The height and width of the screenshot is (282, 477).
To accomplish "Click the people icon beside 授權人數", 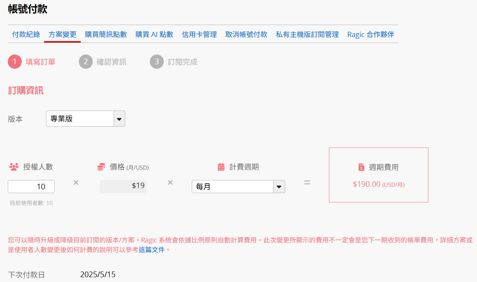I will click(14, 167).
